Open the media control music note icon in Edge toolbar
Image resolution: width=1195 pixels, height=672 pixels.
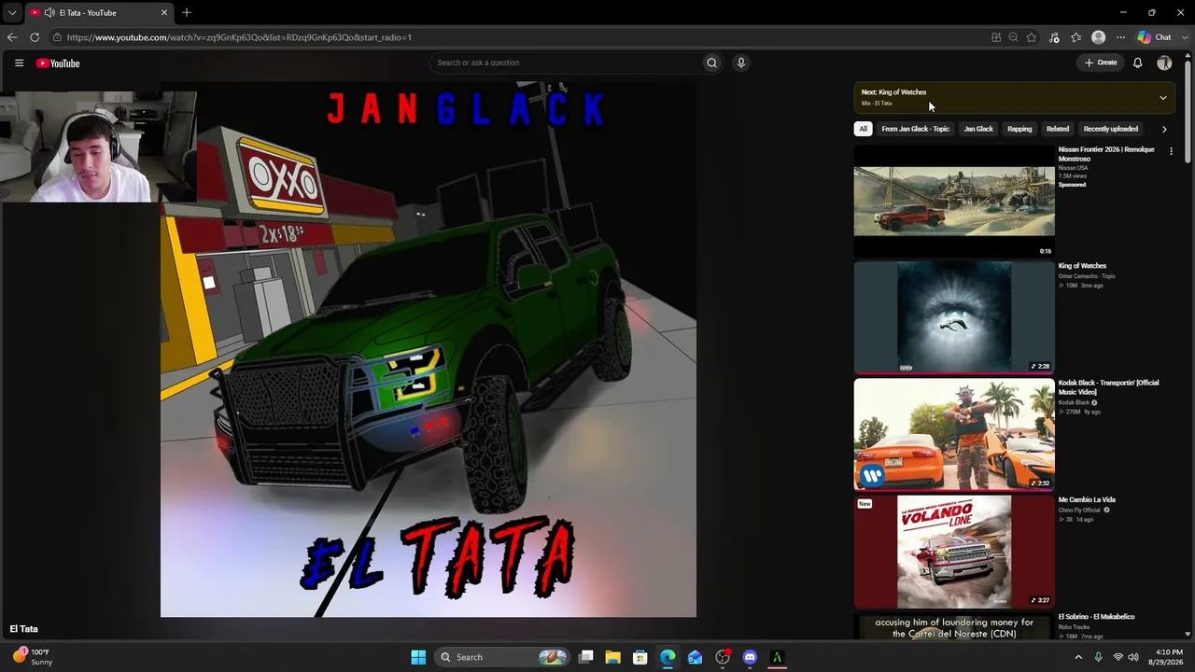click(x=1054, y=37)
